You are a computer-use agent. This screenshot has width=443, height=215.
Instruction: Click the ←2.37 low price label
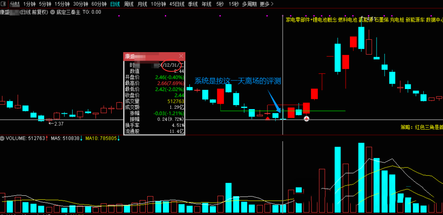point(56,124)
